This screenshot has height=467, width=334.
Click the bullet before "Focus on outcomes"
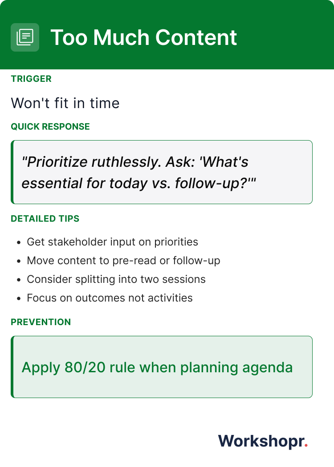[18, 299]
